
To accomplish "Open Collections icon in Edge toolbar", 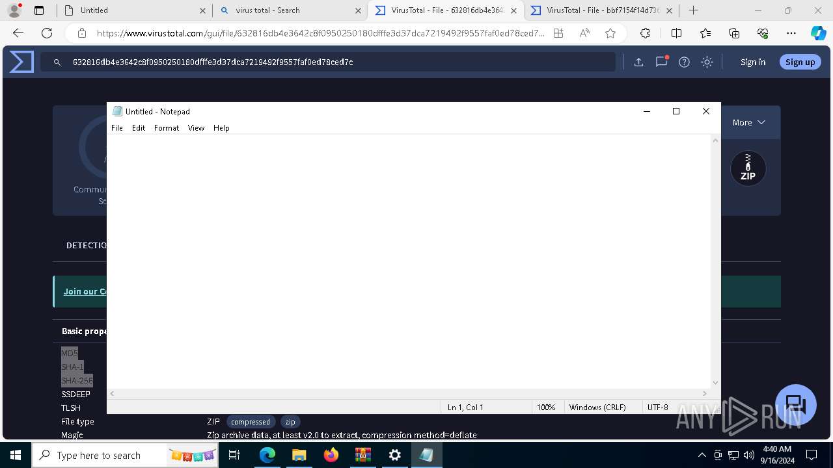I will [x=734, y=33].
